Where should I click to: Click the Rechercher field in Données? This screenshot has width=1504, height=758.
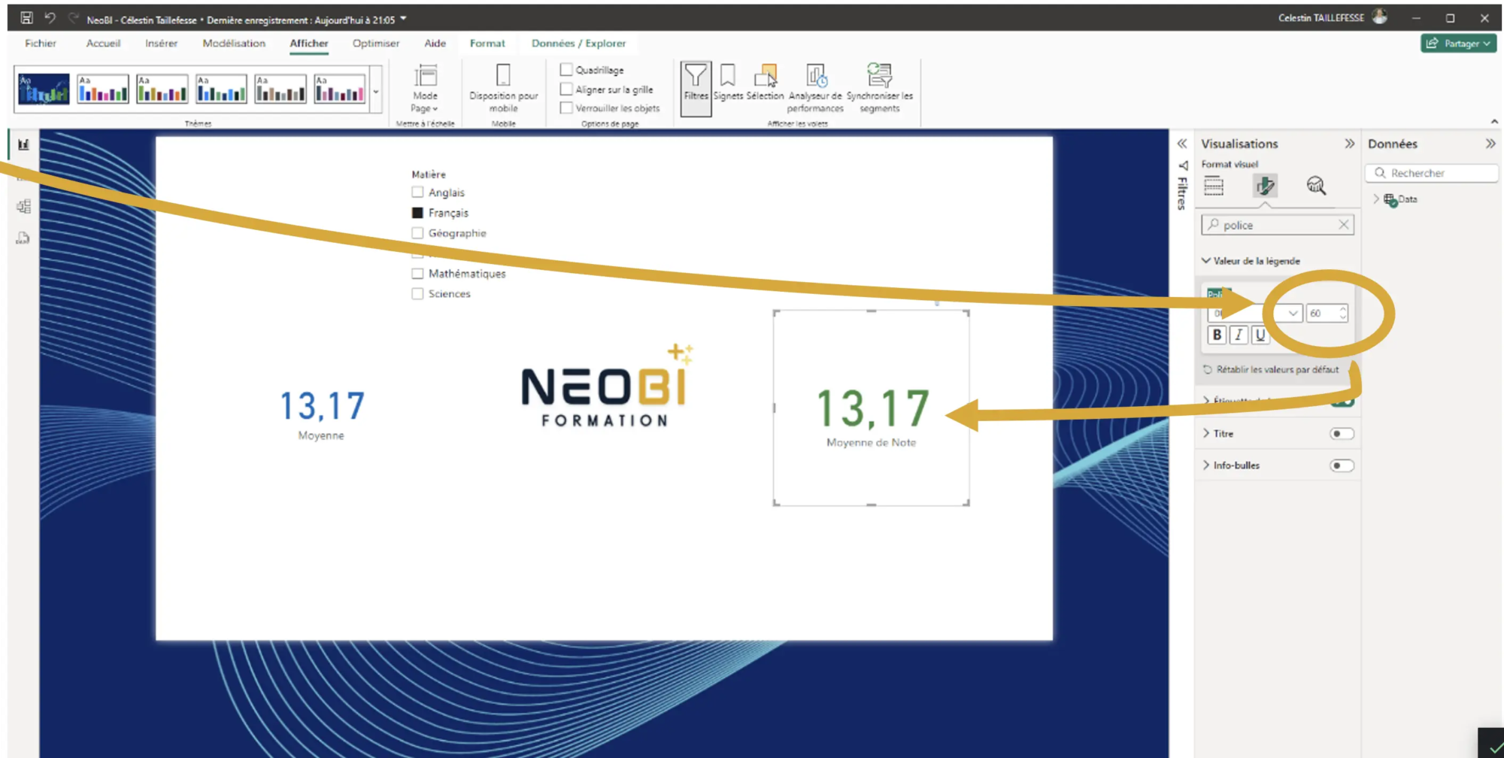[x=1431, y=173]
